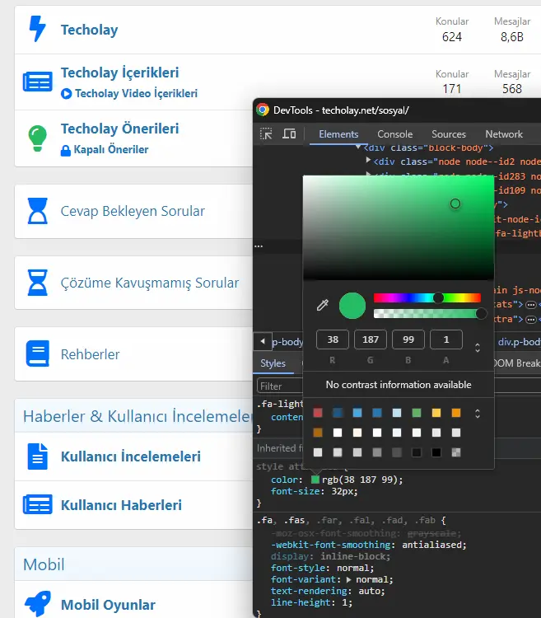Click the A alpha value field showing 1
The width and height of the screenshot is (541, 618).
point(446,339)
